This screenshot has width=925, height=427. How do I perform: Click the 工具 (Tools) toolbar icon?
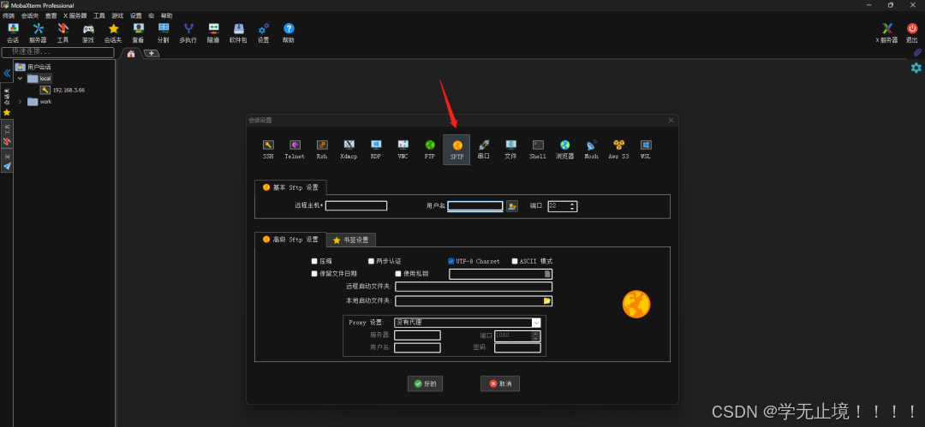[63, 33]
